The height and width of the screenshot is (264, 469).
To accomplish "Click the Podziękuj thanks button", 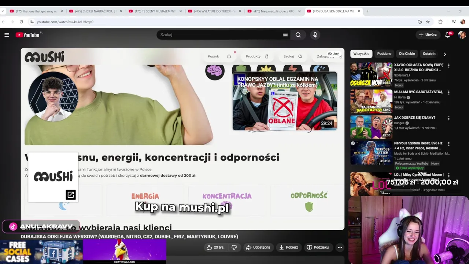I will coord(318,247).
